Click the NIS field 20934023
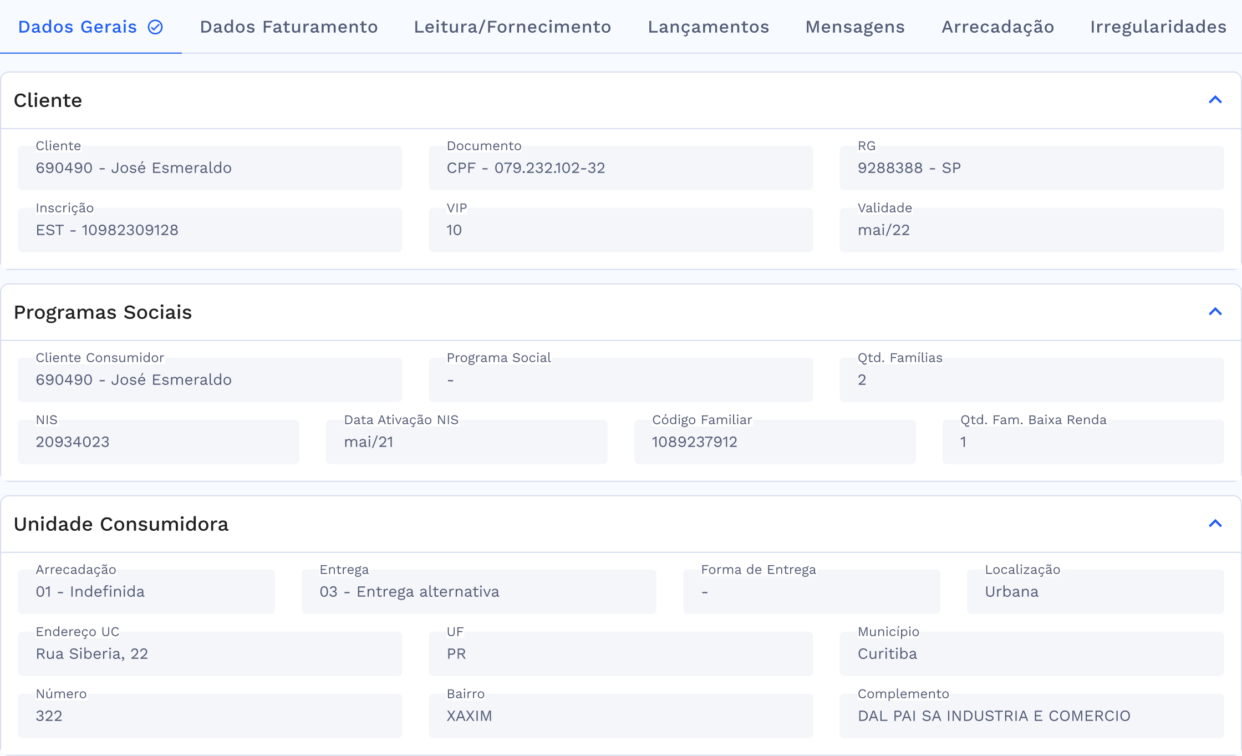Image resolution: width=1242 pixels, height=756 pixels. [158, 442]
